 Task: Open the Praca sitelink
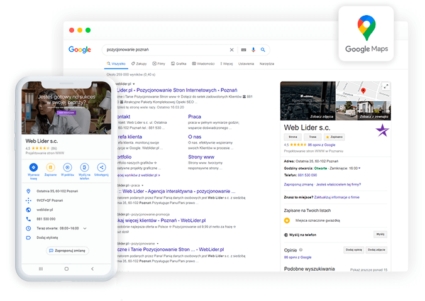[x=194, y=117]
